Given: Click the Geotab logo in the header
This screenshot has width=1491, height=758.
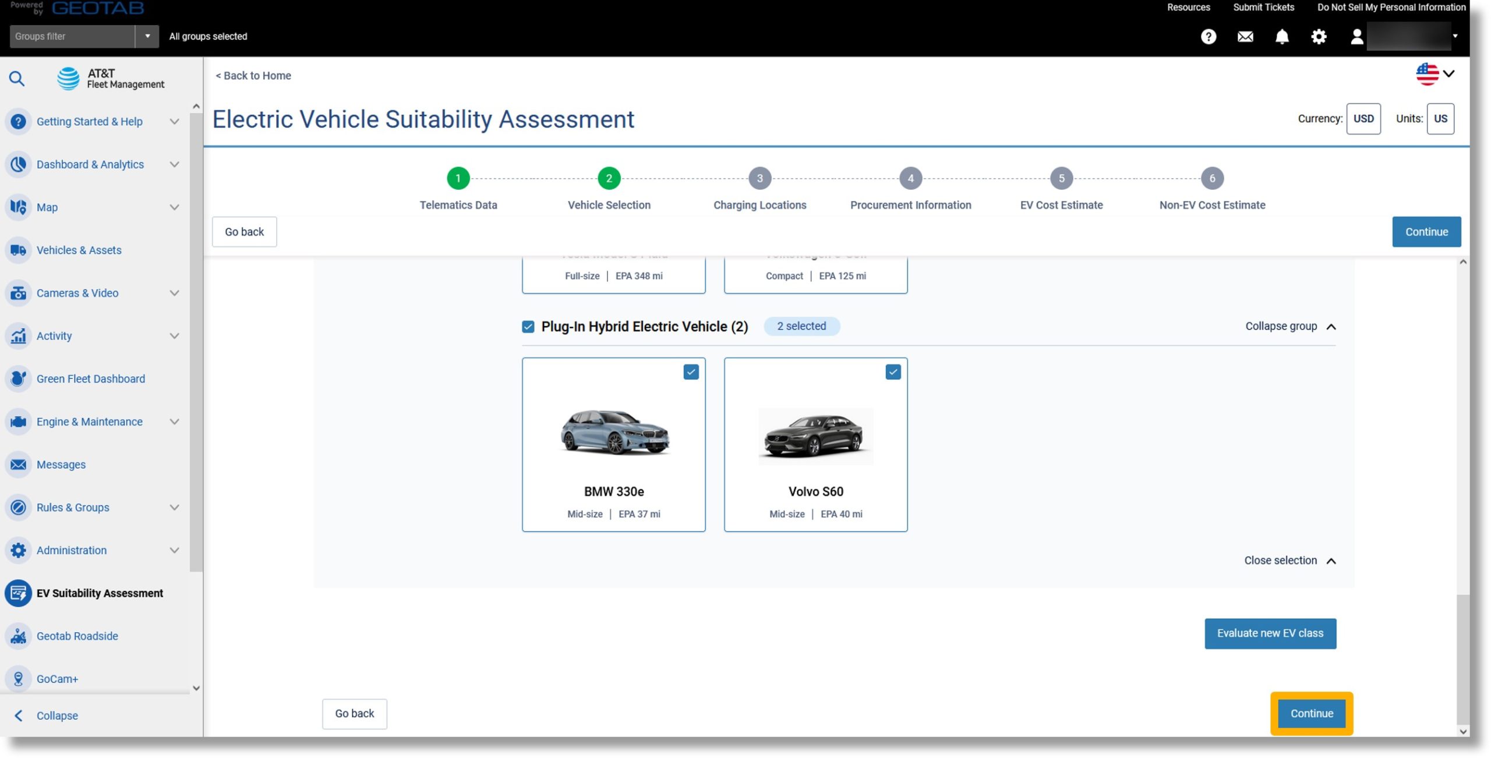Looking at the screenshot, I should coord(97,8).
